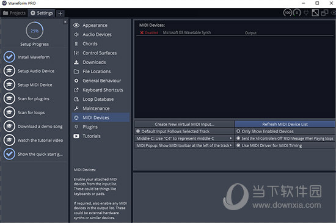
Task: Click the Chords icon in settings list
Action: (x=76, y=44)
